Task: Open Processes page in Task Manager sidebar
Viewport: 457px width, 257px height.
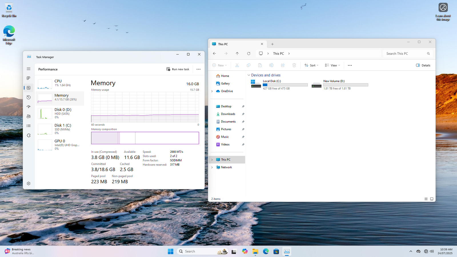Action: (29, 78)
